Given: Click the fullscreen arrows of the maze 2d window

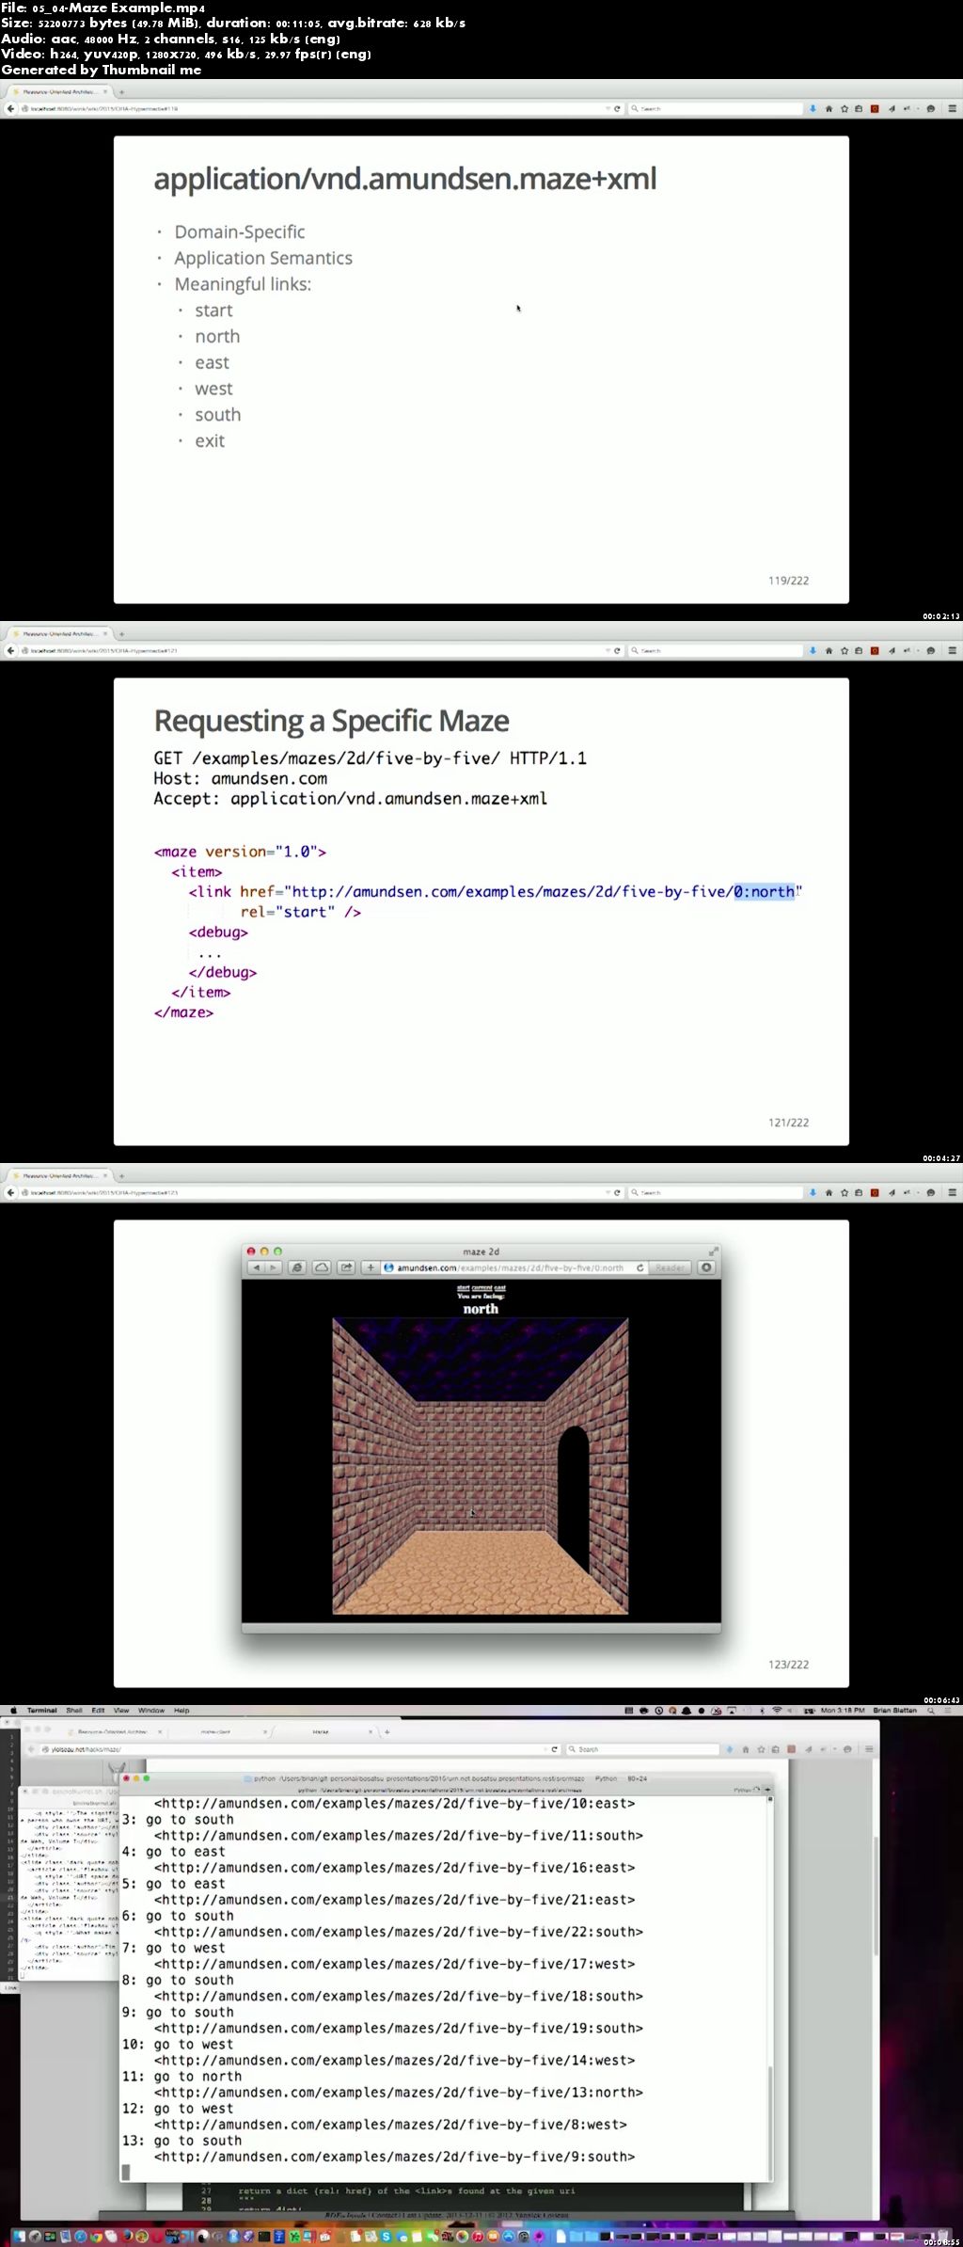Looking at the screenshot, I should click(x=713, y=1251).
